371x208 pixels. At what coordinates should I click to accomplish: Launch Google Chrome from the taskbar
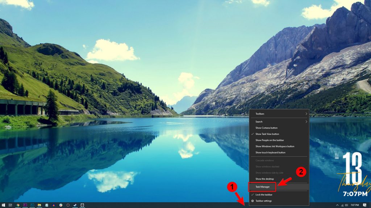tap(18, 205)
